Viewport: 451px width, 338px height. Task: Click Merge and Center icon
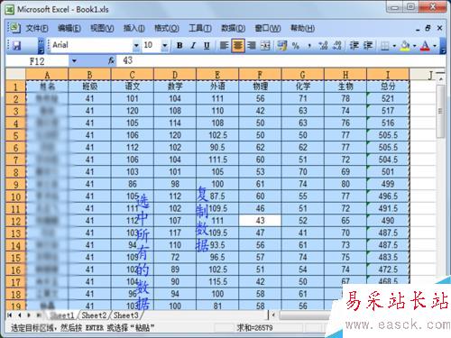pos(265,46)
